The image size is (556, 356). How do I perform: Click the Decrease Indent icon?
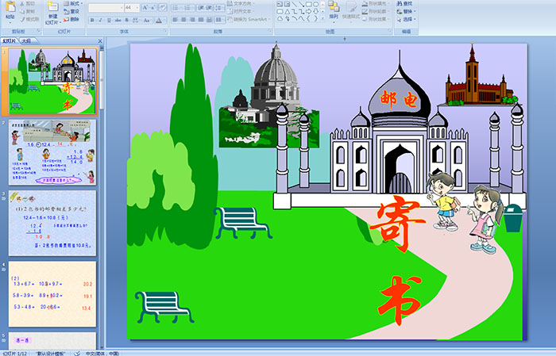[x=201, y=7]
